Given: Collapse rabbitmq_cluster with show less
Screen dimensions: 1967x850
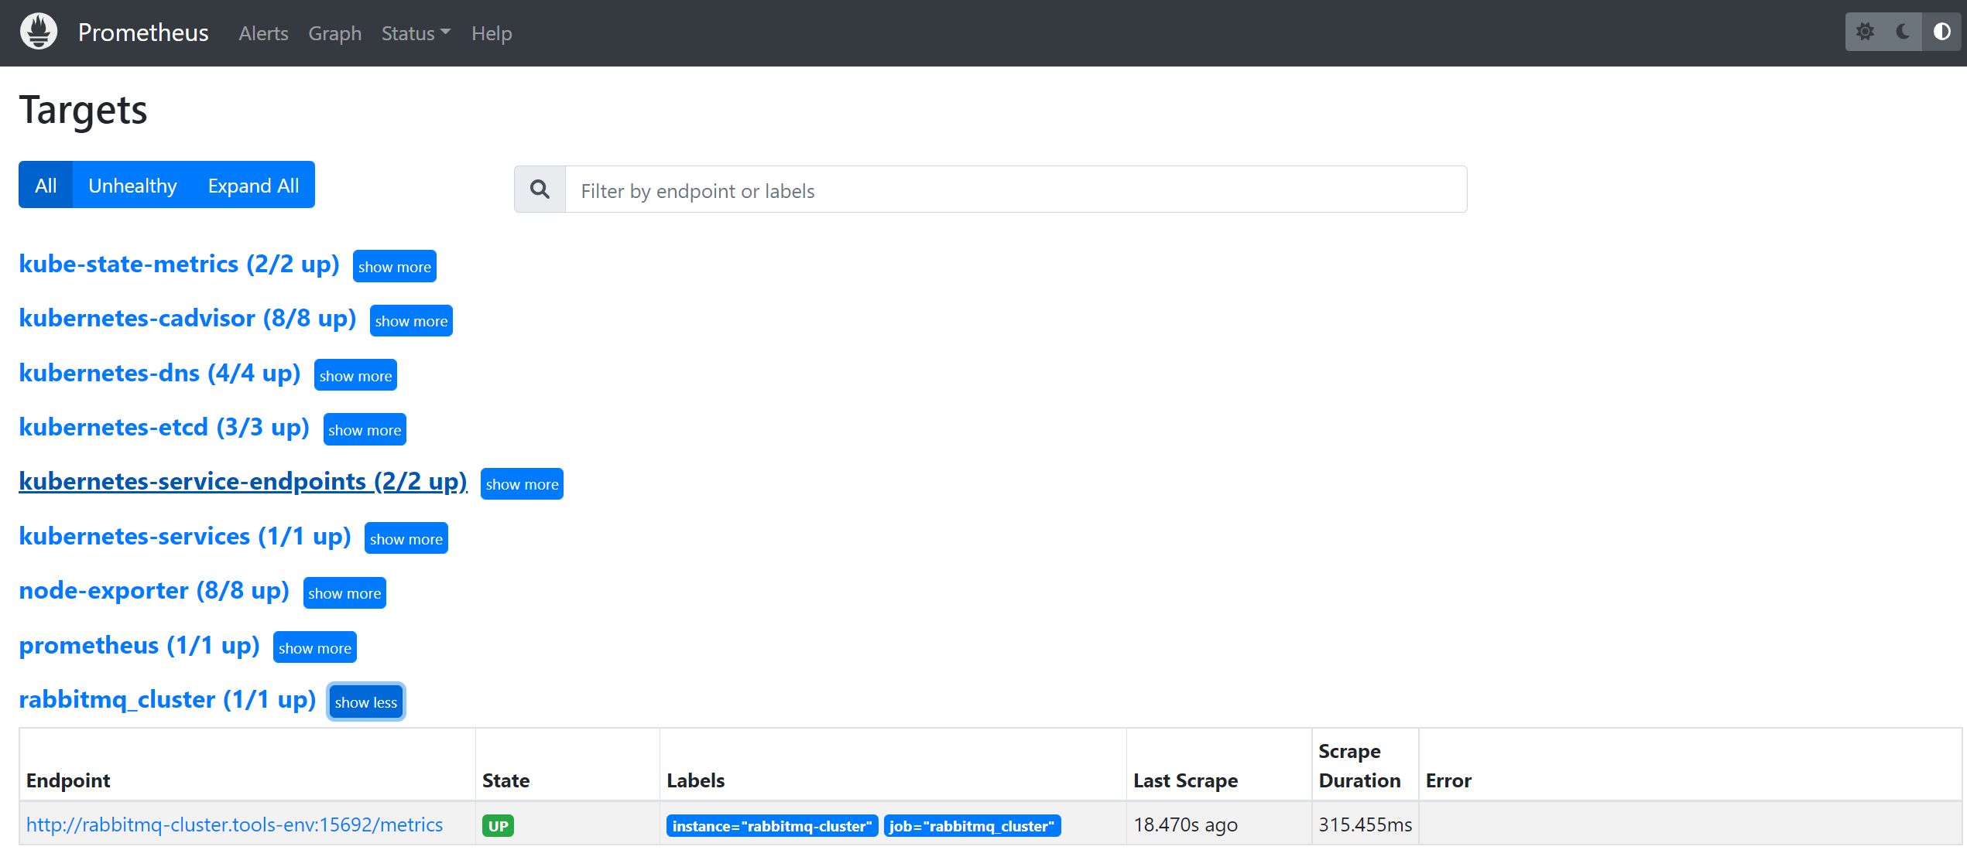Looking at the screenshot, I should click(x=366, y=702).
